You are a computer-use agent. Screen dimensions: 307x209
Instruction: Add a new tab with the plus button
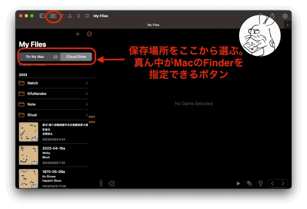(287, 25)
